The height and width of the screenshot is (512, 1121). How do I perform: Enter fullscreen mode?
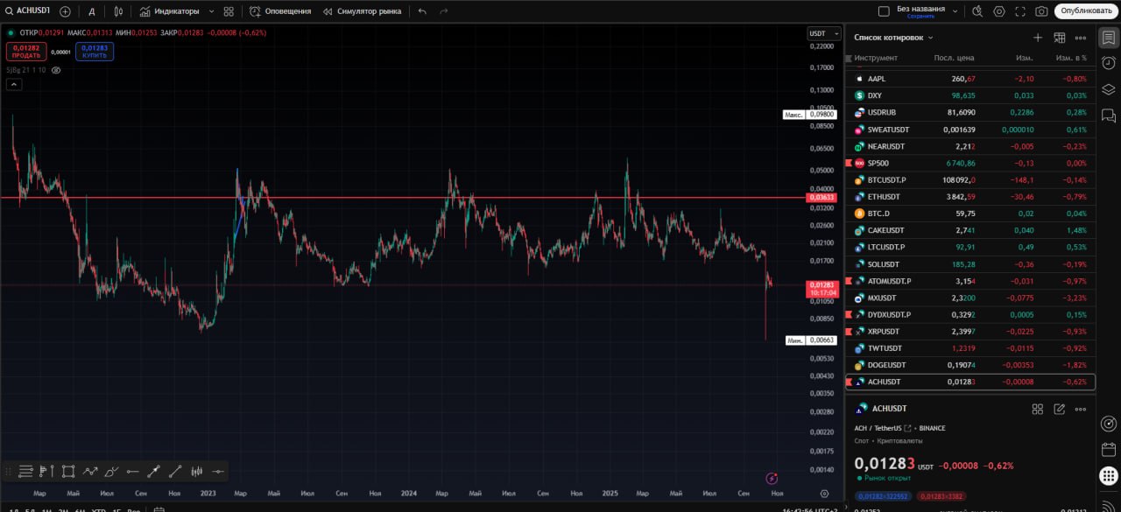1020,11
